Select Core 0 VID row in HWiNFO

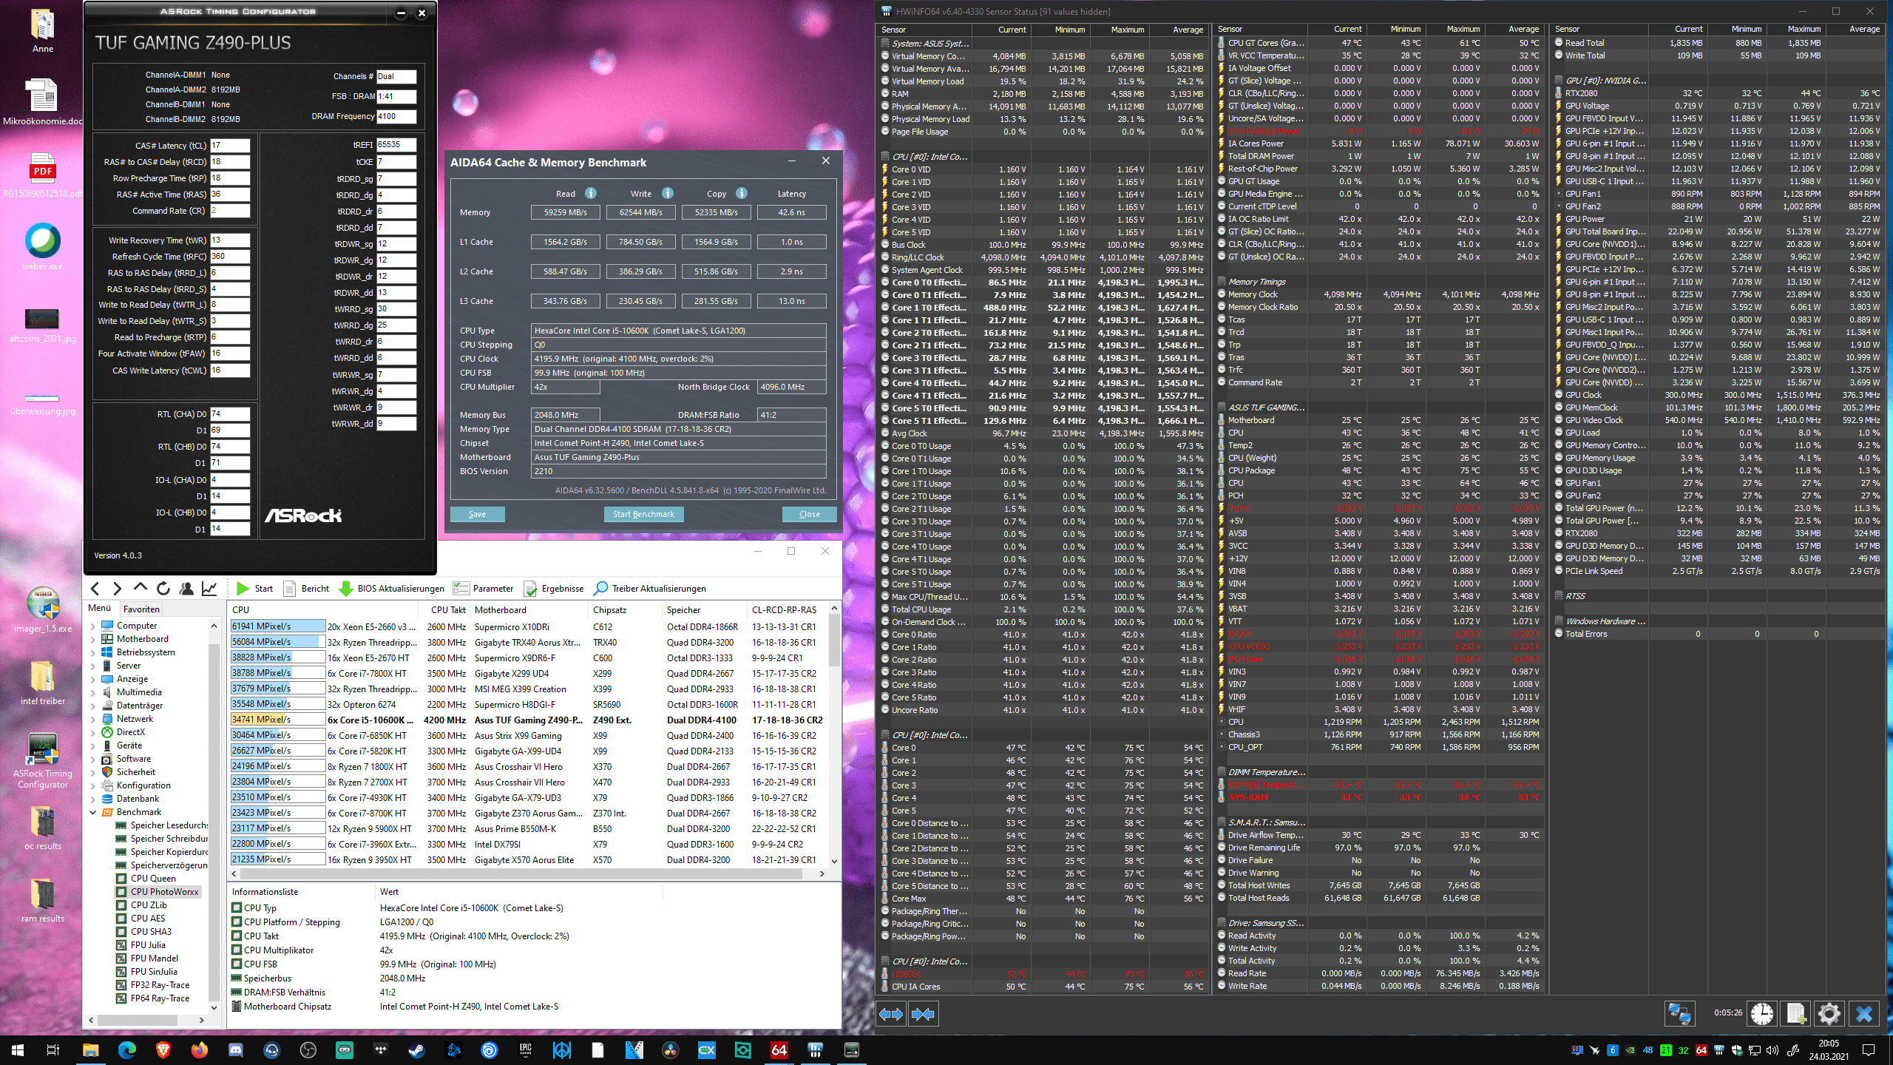coord(1043,169)
